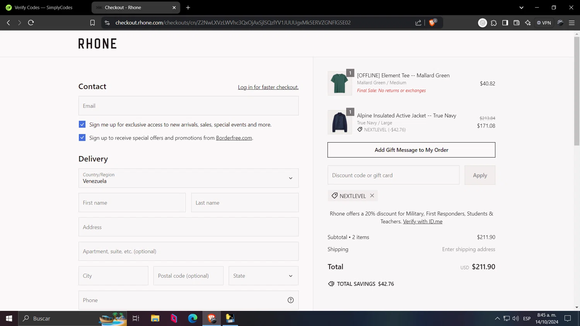Image resolution: width=580 pixels, height=326 pixels.
Task: Reload the checkout page
Action: [x=31, y=23]
